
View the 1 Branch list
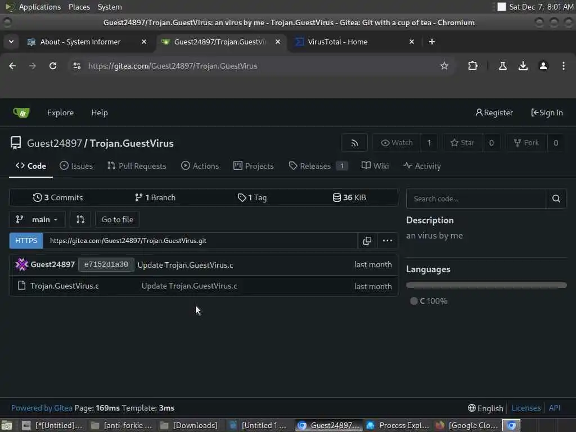coord(155,197)
